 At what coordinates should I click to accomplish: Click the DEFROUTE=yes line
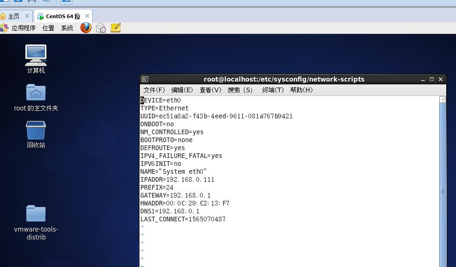click(x=163, y=148)
